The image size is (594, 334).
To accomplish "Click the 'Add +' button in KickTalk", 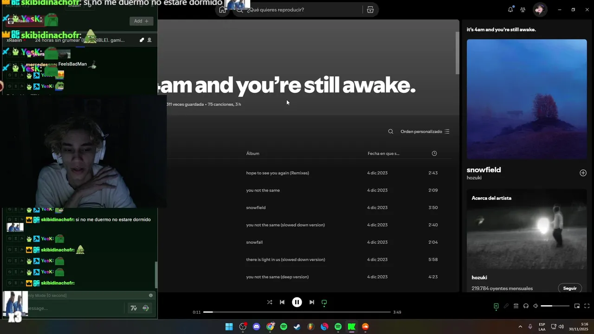I will (x=141, y=21).
